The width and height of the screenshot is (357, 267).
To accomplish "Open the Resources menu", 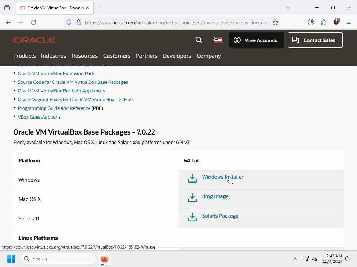I will point(84,56).
